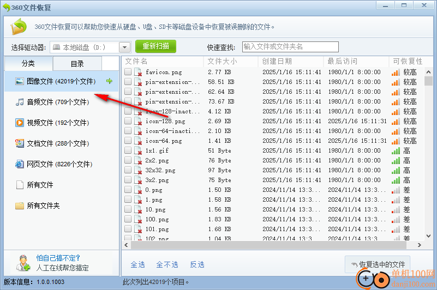The width and height of the screenshot is (437, 290).
Task: Click the signal bars icon for 3x2.png
Action: coord(396,180)
